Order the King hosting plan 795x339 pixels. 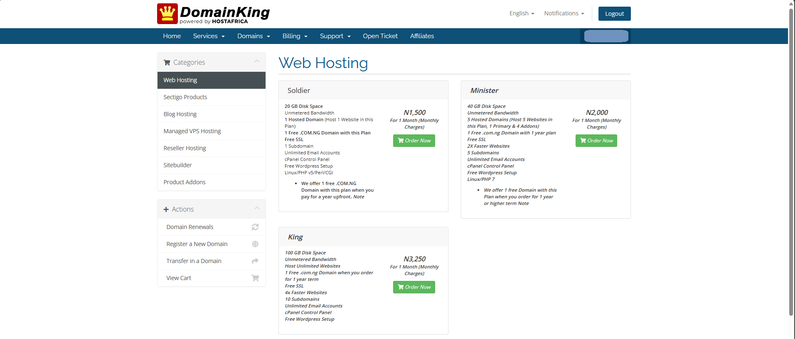[x=414, y=287]
